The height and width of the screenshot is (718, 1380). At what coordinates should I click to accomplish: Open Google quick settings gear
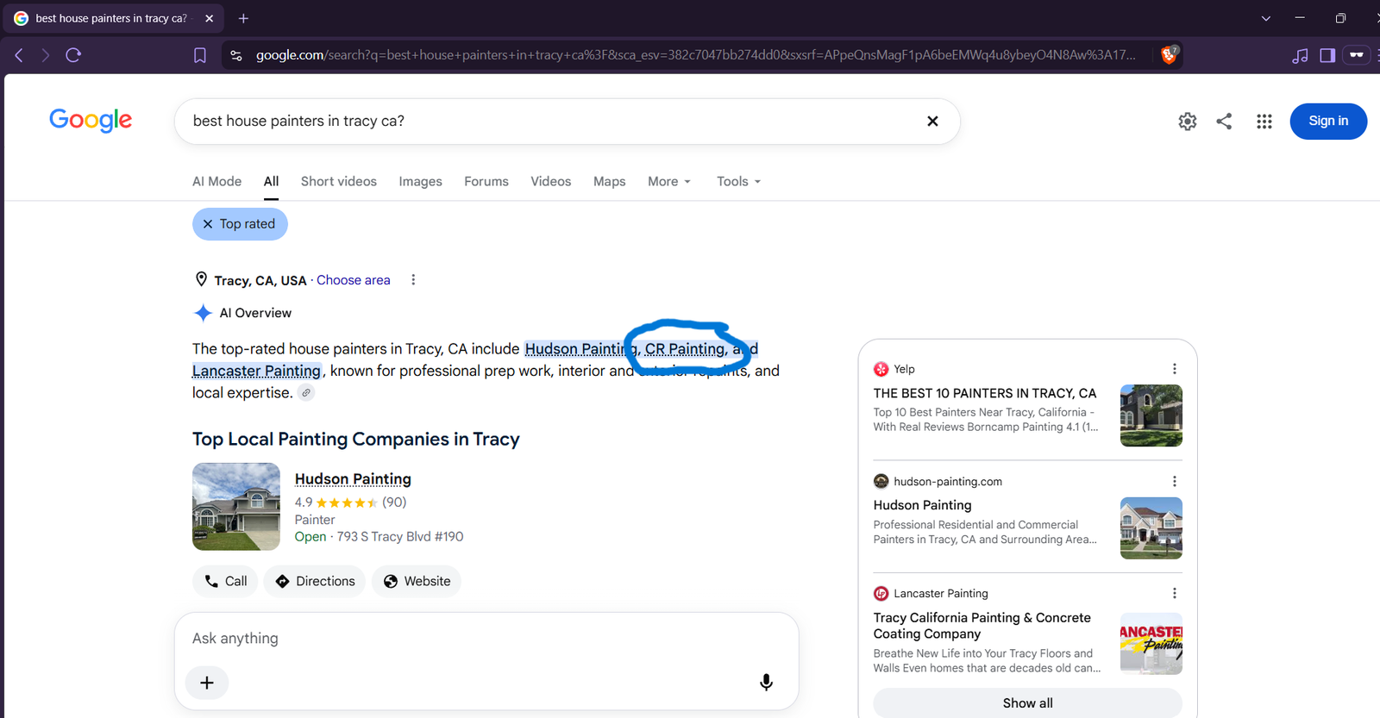click(x=1187, y=122)
